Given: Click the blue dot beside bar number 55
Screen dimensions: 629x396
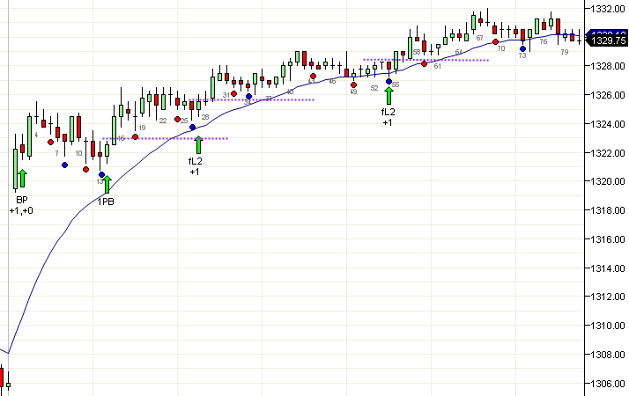Looking at the screenshot, I should (388, 81).
